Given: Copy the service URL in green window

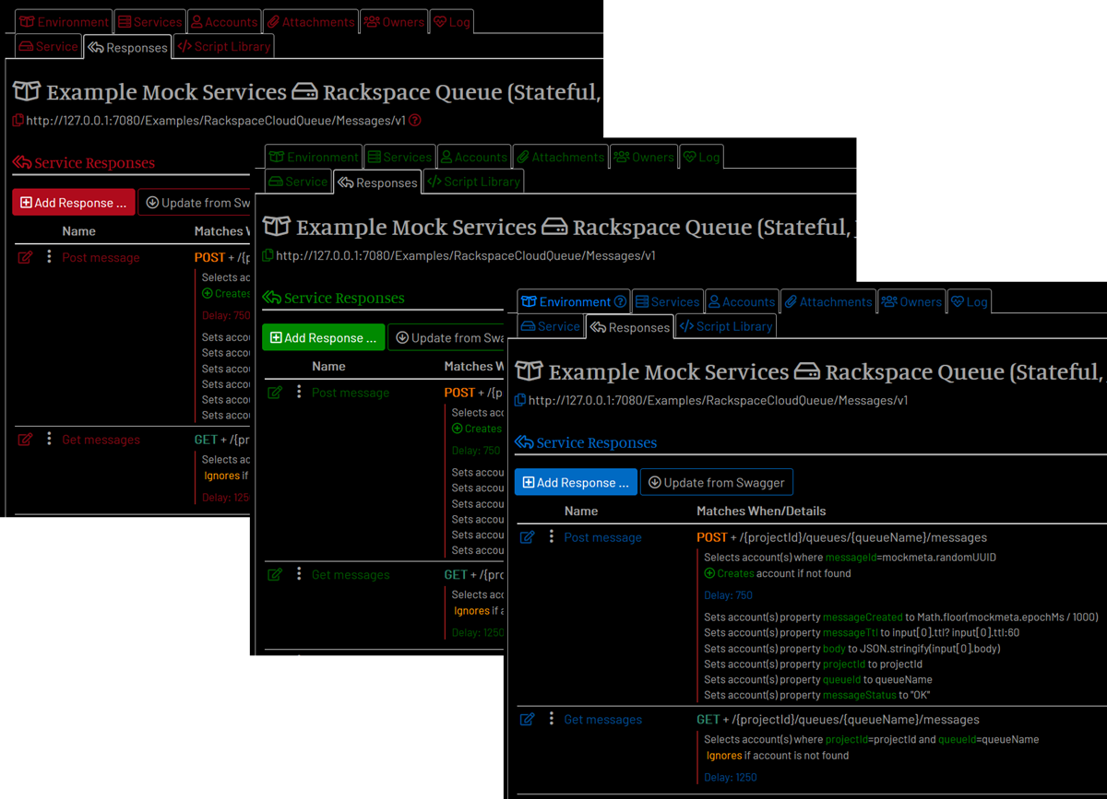Looking at the screenshot, I should [x=268, y=256].
